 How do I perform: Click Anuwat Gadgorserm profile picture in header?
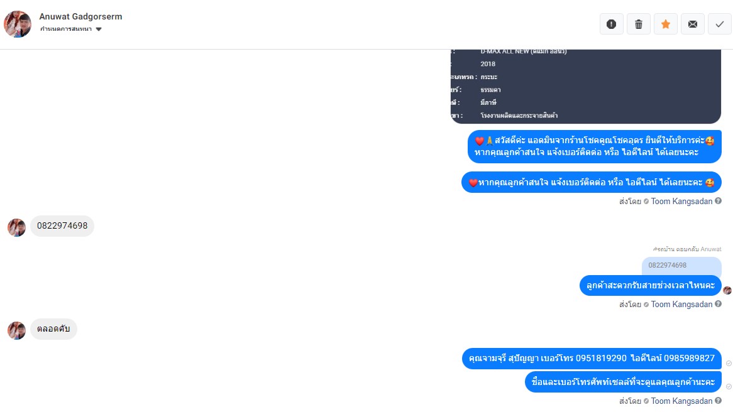(x=18, y=24)
